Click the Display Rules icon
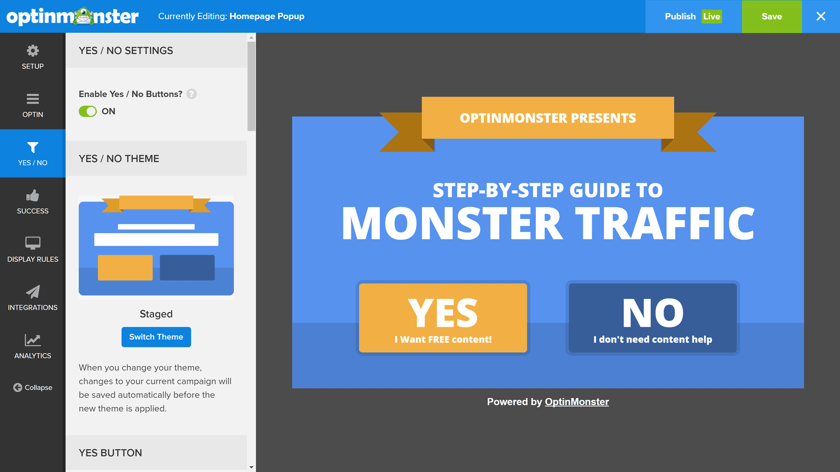Screen dimensions: 840x472 32,251
